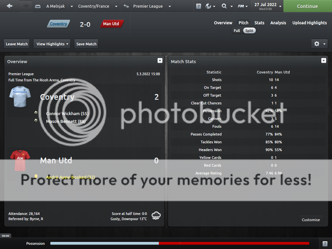The image size is (332, 249).
Task: Open the help question mark icon in top bar
Action: [198, 6]
